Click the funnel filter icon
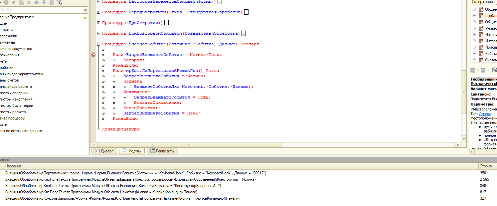 click(x=59, y=2)
